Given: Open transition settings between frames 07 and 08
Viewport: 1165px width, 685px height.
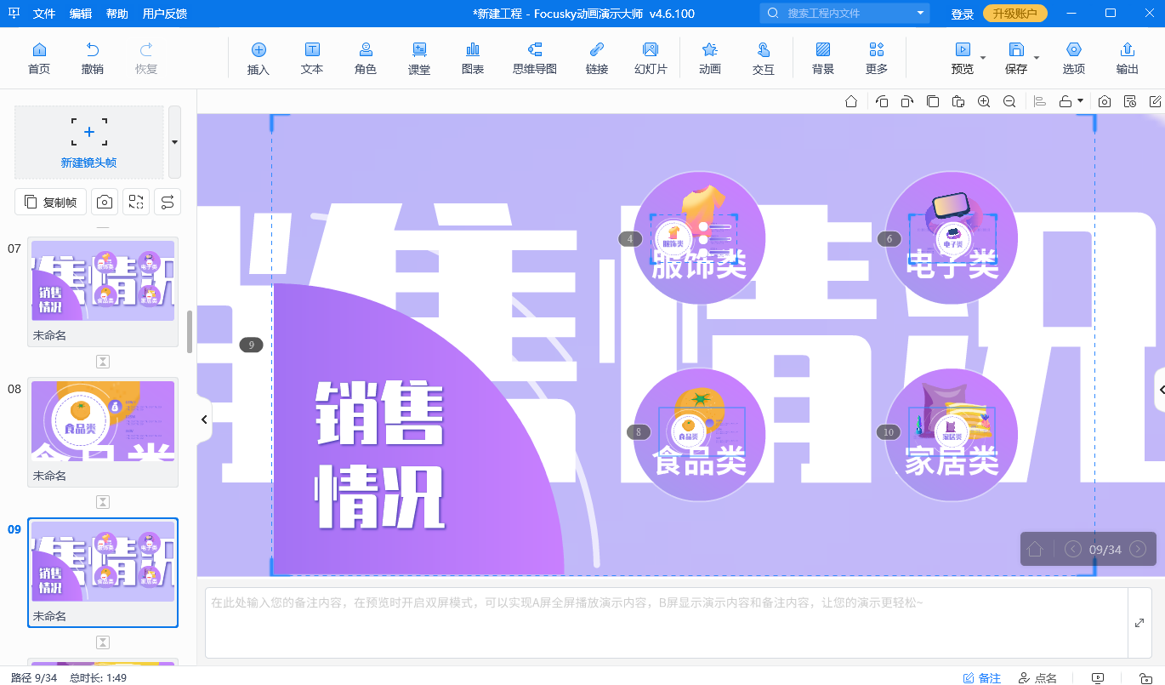Looking at the screenshot, I should pos(103,362).
